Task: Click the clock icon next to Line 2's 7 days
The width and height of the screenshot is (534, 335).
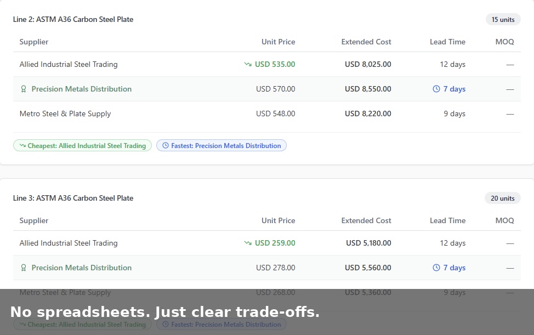Action: point(436,89)
